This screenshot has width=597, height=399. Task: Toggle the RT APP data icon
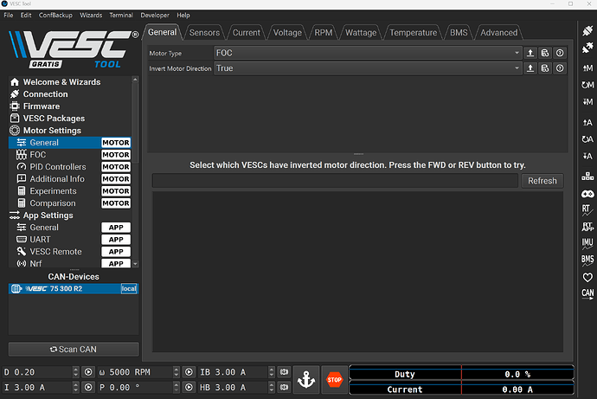click(587, 226)
